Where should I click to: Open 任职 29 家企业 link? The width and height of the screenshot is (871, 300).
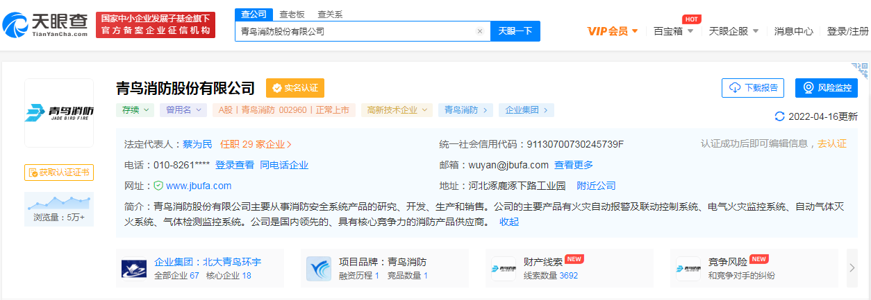click(x=256, y=144)
